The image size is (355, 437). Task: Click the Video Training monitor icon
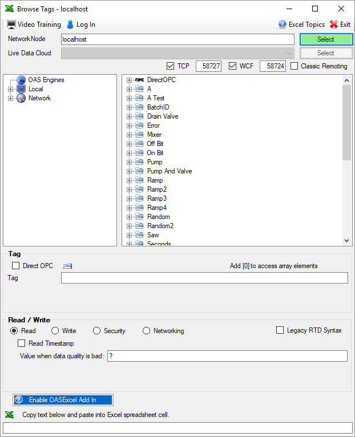(x=11, y=25)
